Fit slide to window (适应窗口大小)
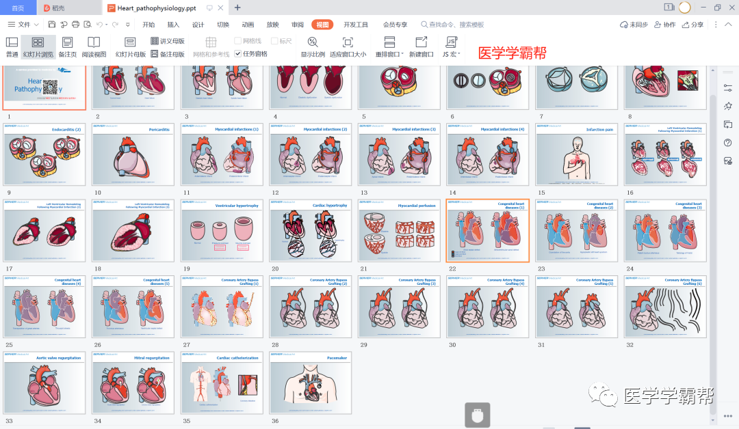 click(x=348, y=47)
